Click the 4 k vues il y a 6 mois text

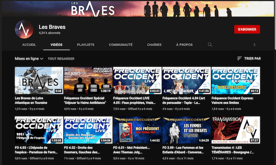176,109
